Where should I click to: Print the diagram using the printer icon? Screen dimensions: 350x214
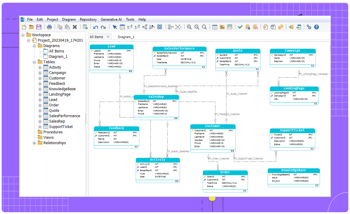coord(49,27)
